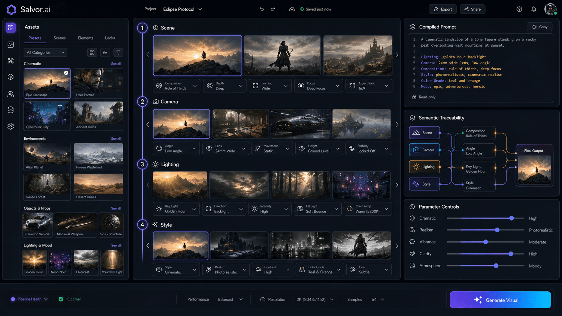Switch to the Presets tab
The height and width of the screenshot is (316, 562).
[35, 38]
